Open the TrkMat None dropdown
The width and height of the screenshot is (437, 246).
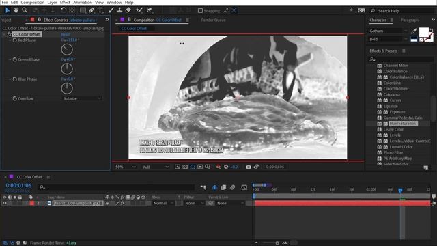click(x=194, y=203)
